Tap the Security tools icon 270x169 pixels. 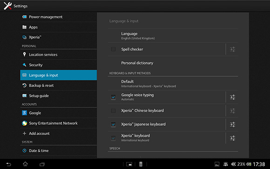(25, 65)
